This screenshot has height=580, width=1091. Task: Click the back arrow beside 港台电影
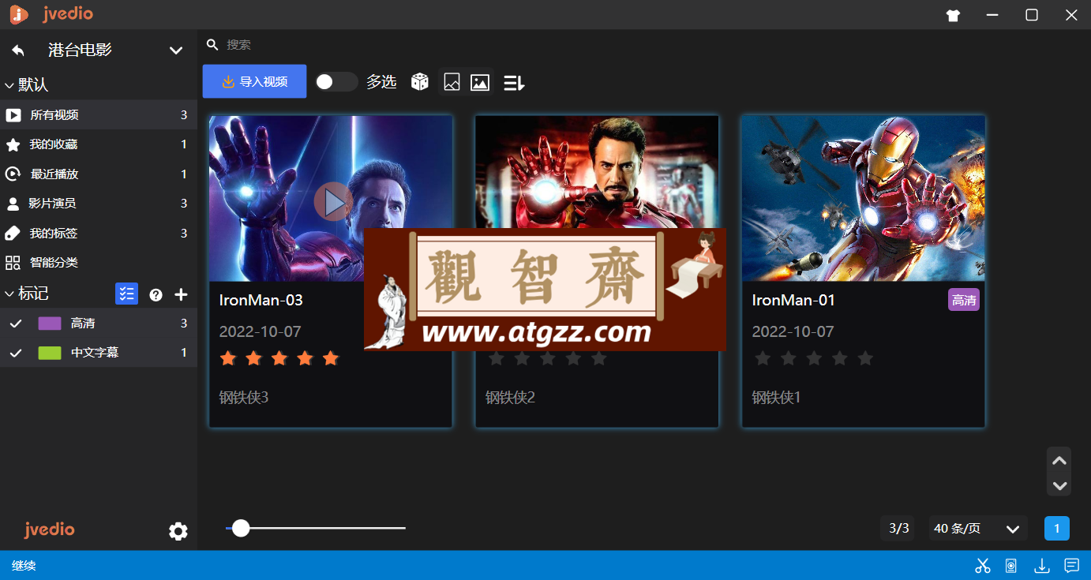(x=17, y=51)
